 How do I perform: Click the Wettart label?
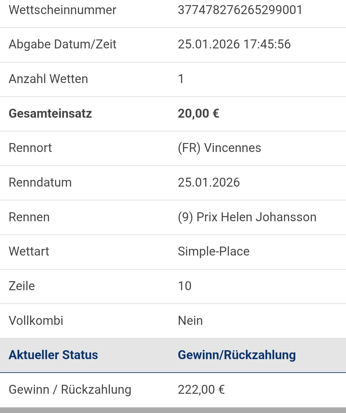click(x=29, y=251)
